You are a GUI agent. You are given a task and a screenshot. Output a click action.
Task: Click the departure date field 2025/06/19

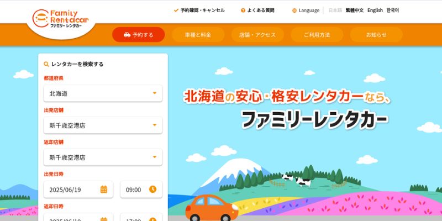tap(78, 190)
